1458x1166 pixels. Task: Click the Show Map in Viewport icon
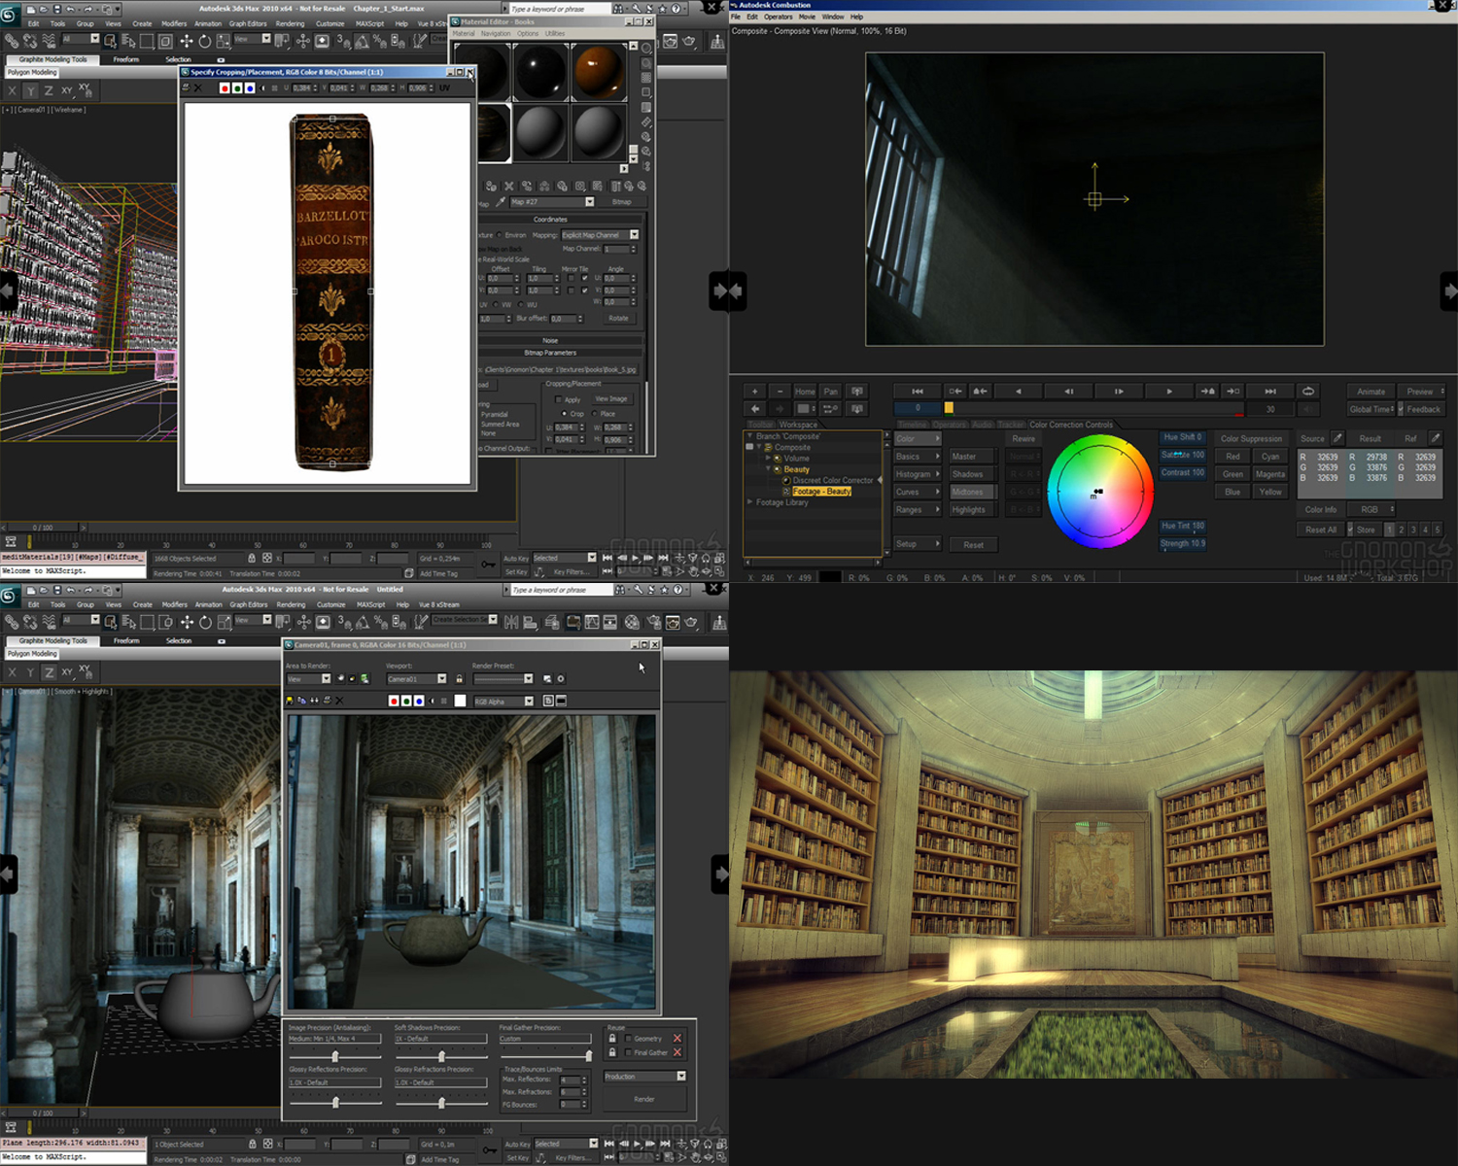coord(598,187)
